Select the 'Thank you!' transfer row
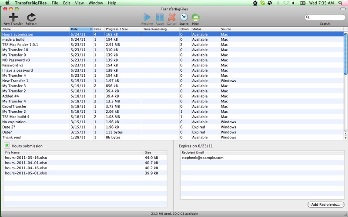The width and height of the screenshot is (348, 217). 172,137
